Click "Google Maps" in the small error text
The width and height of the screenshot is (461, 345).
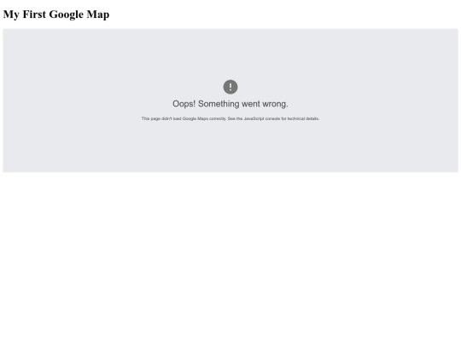(x=195, y=118)
